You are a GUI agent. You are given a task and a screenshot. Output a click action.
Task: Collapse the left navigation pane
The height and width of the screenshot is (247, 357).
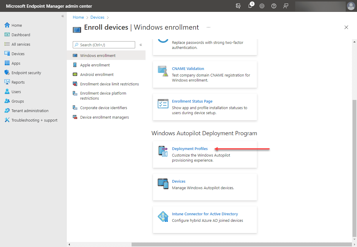pos(63,16)
